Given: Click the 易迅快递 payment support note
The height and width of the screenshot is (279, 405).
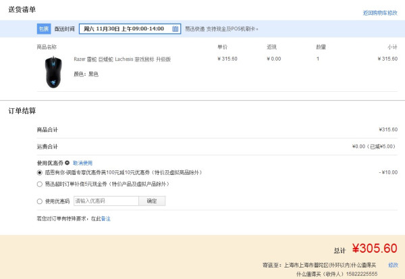Looking at the screenshot, I should (221, 28).
